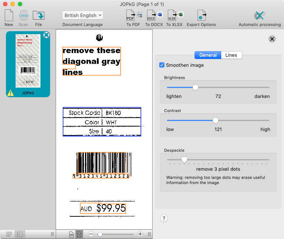Image resolution: width=284 pixels, height=239 pixels.
Task: Select the barcode number text region
Action: 101,176
